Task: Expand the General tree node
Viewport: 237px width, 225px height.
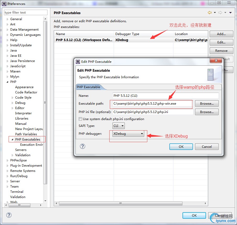Action: pyautogui.click(x=7, y=19)
